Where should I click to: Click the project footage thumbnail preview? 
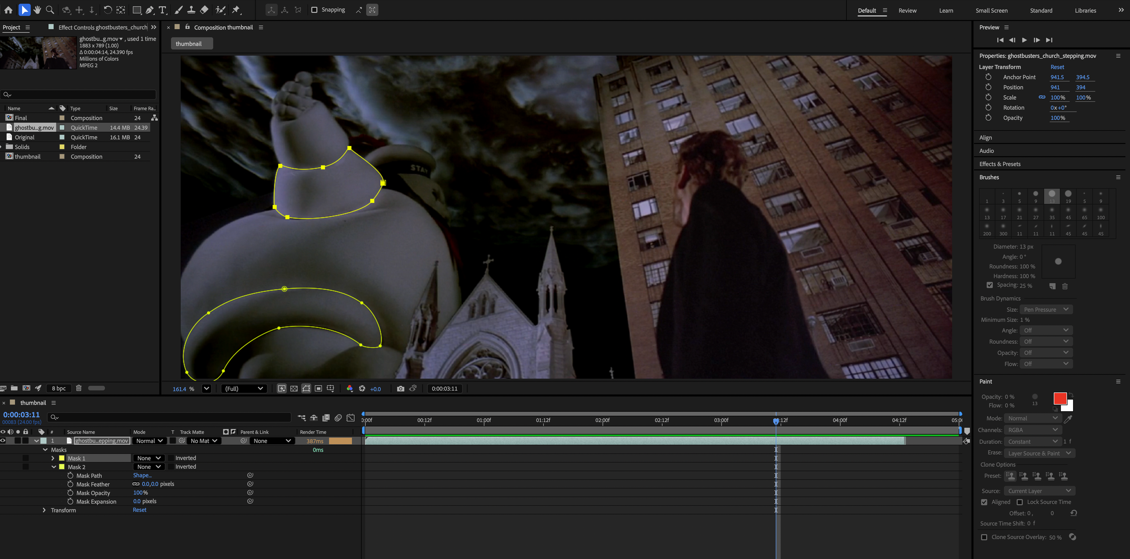(x=38, y=53)
